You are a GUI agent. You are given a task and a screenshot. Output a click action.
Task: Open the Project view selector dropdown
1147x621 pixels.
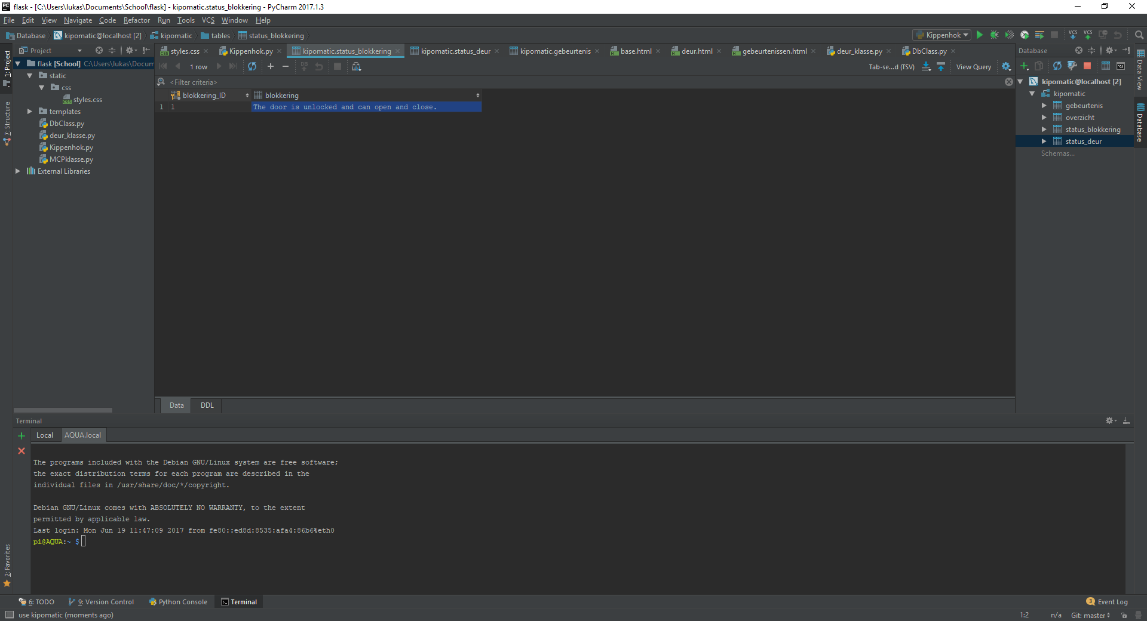[51, 51]
